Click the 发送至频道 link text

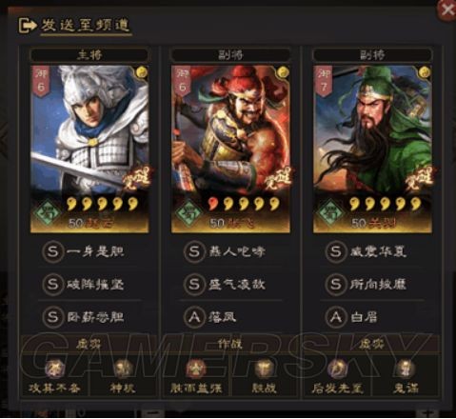(x=86, y=26)
